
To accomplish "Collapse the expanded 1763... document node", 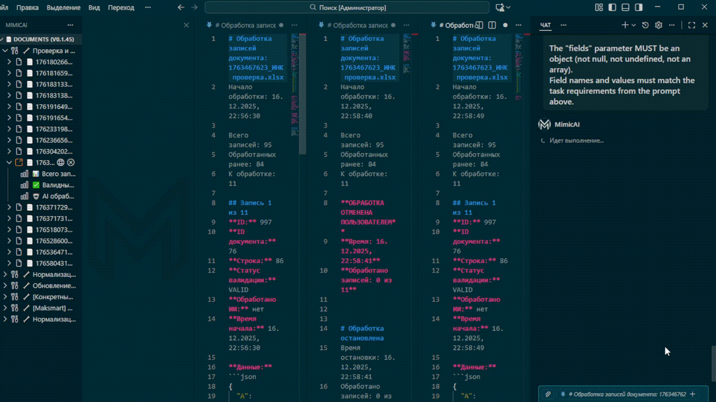I will point(10,163).
